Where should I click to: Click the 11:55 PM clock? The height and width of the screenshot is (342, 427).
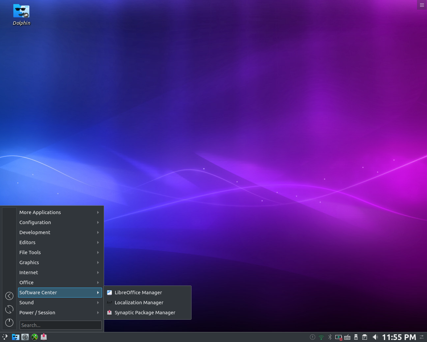pyautogui.click(x=399, y=337)
